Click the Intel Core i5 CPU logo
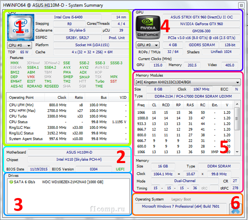248x220 pixels. pos(20,27)
